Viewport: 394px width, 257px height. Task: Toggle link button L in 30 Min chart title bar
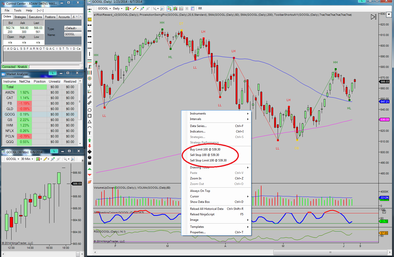point(54,151)
